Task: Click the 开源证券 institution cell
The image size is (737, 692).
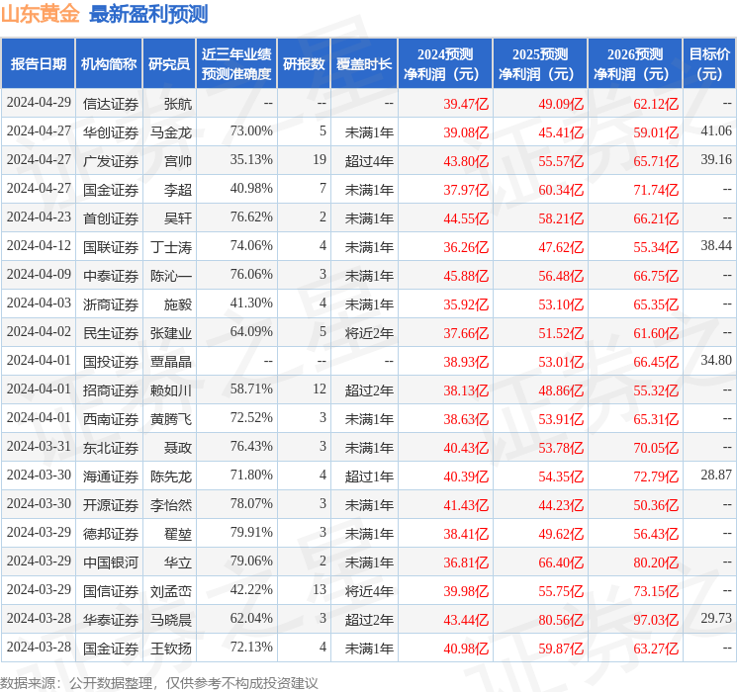Action: point(111,505)
